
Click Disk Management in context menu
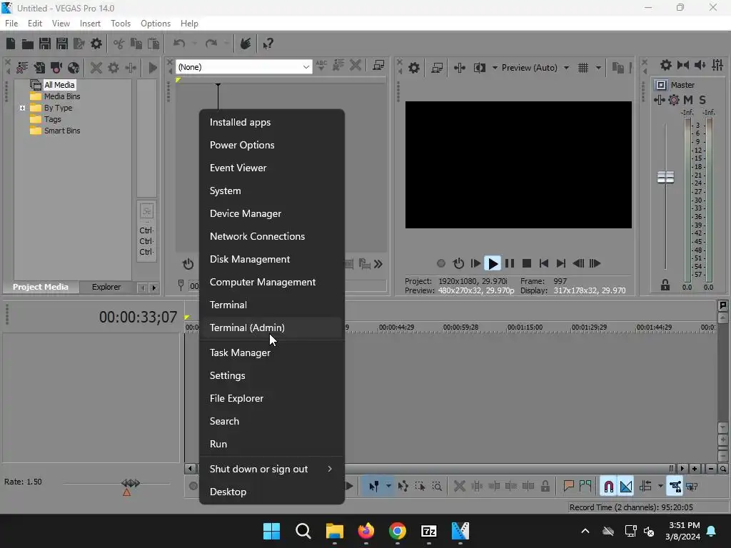(x=272, y=260)
